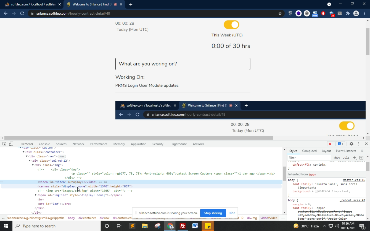Click the Stop sharing button
Screen dimensions: 370x231
point(213,213)
